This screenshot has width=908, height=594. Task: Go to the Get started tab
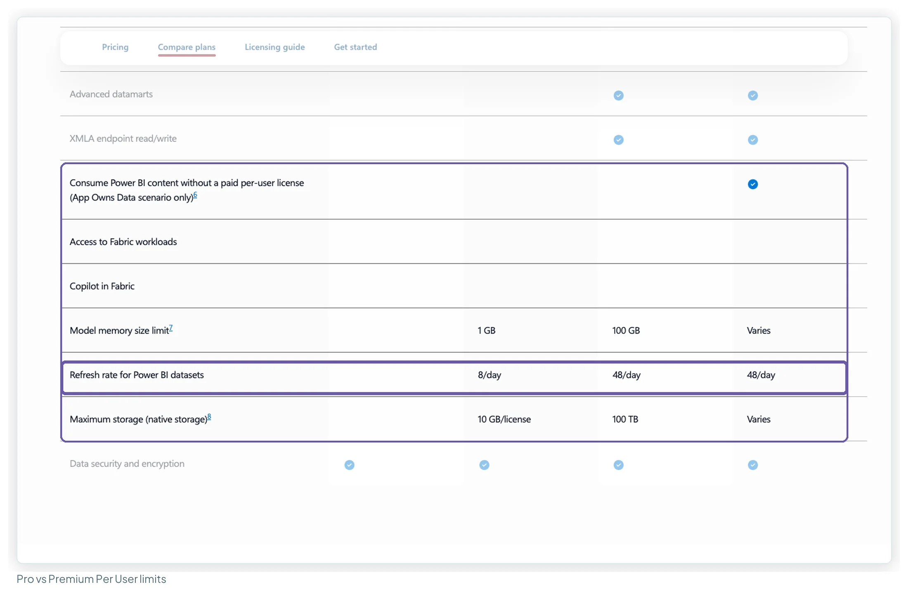(355, 47)
